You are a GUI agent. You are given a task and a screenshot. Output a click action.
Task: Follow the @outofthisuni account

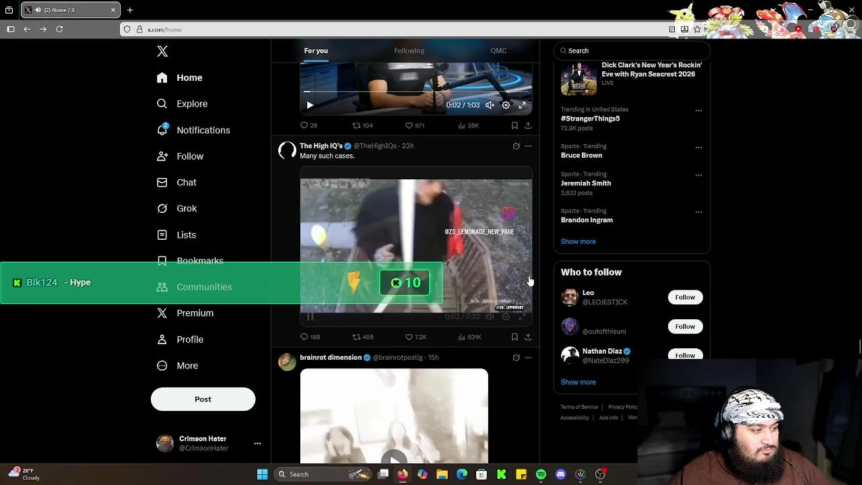click(685, 327)
